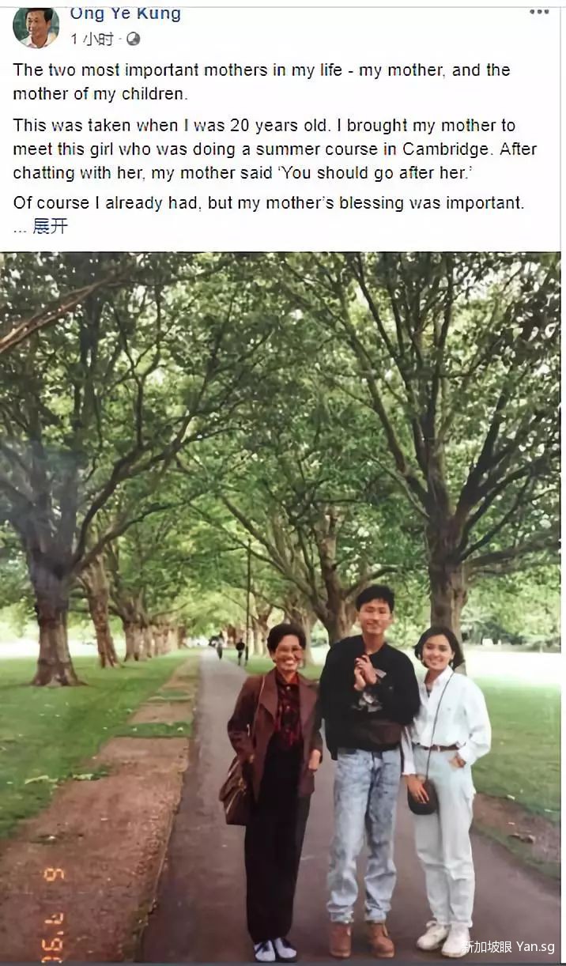Image resolution: width=566 pixels, height=966 pixels.
Task: Click the globe public privacy icon
Action: 133,39
